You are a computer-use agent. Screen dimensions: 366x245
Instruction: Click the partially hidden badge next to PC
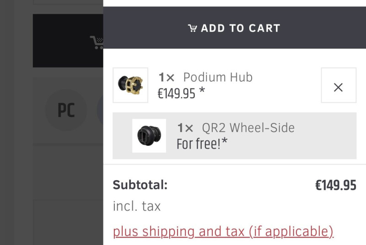[x=100, y=111]
